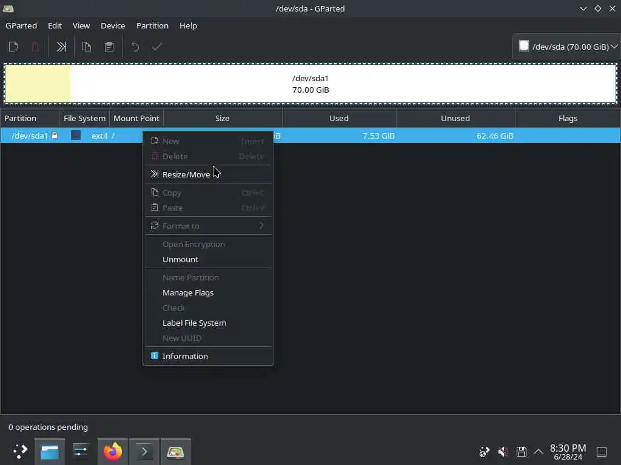Click the Resize/Move toolbar icon
621x465 pixels.
(61, 47)
